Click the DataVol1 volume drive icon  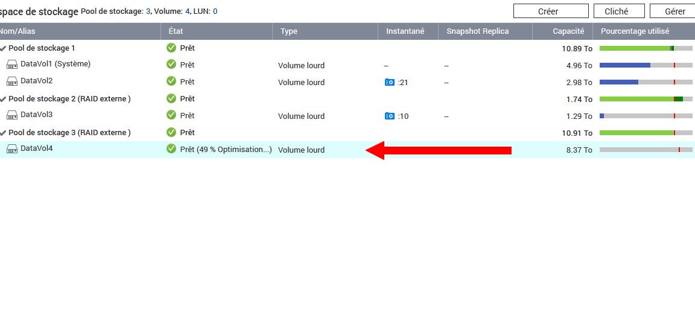point(12,65)
